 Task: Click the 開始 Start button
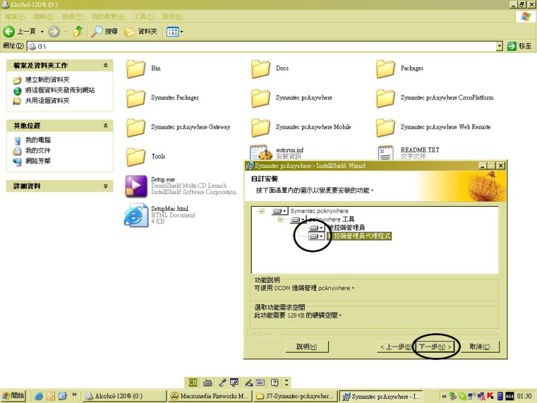(x=13, y=396)
